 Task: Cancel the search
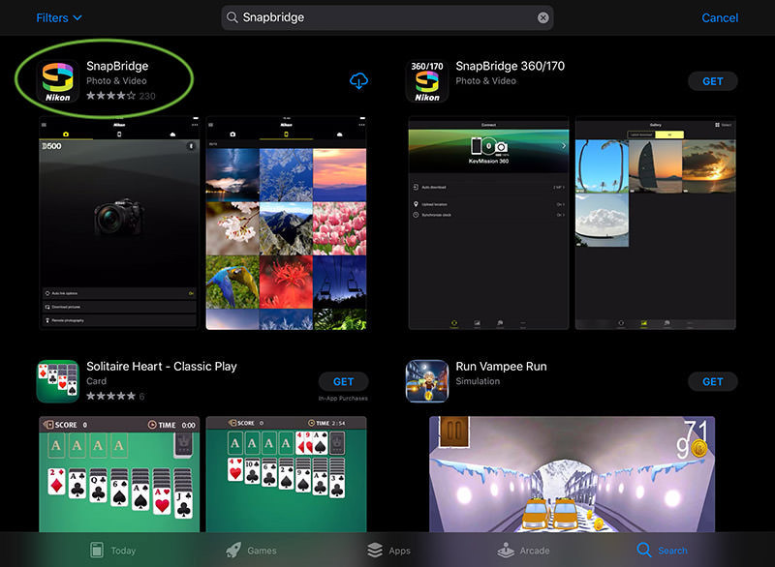pos(720,17)
